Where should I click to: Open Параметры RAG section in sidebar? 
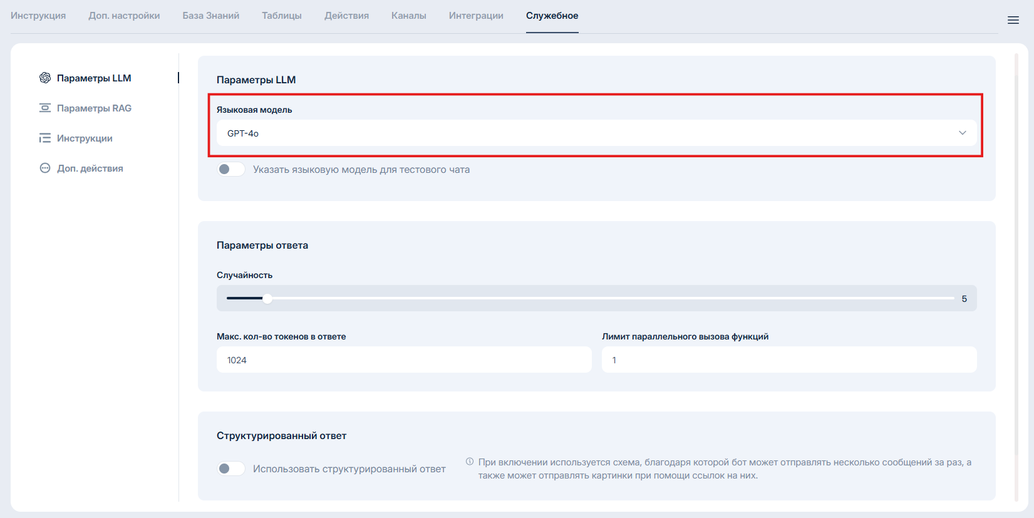[x=94, y=108]
